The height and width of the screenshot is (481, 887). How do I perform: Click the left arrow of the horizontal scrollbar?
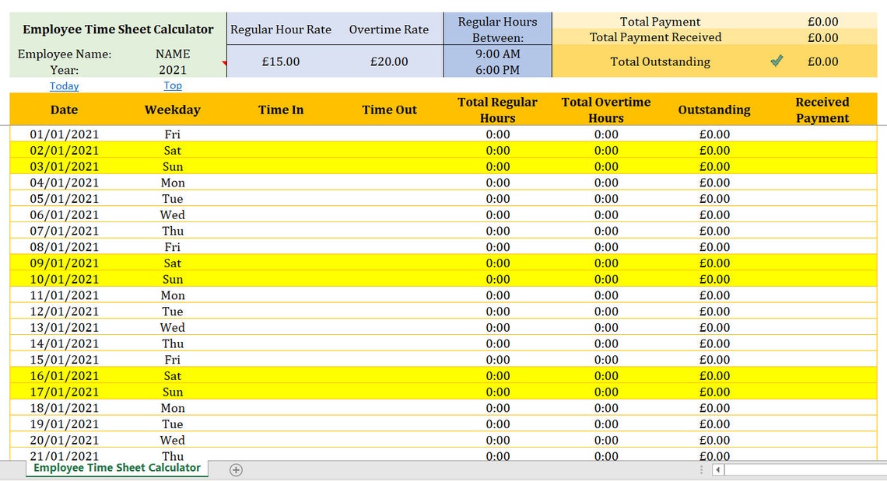717,469
